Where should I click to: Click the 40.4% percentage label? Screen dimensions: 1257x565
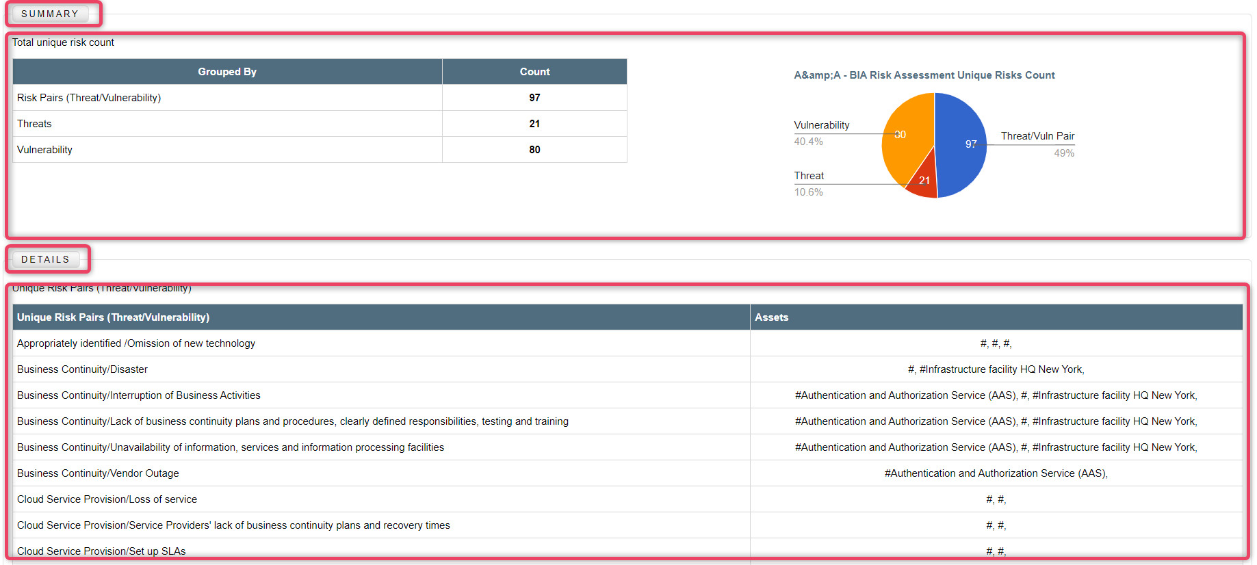coord(808,142)
